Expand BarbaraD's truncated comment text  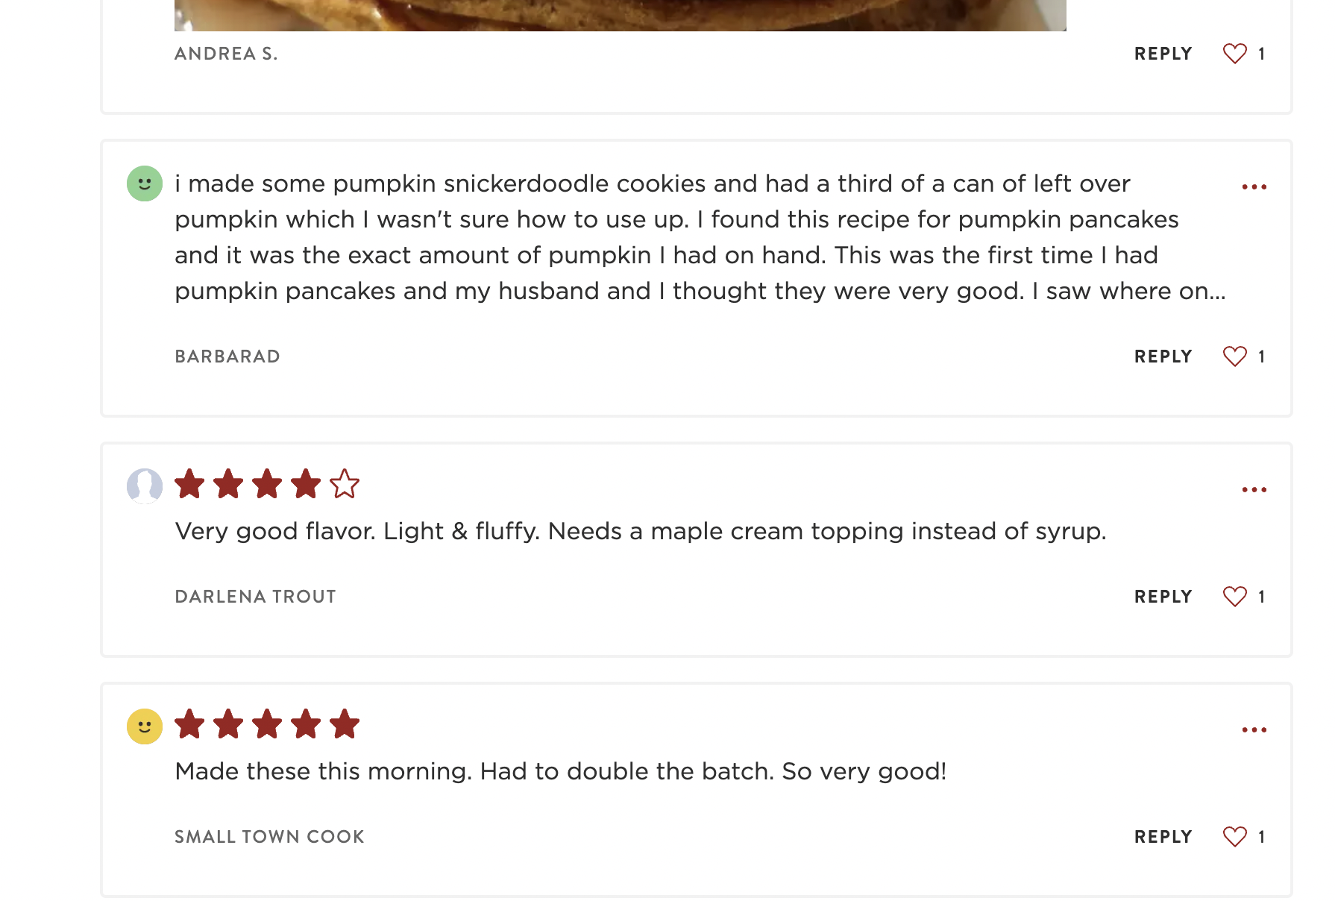700,237
